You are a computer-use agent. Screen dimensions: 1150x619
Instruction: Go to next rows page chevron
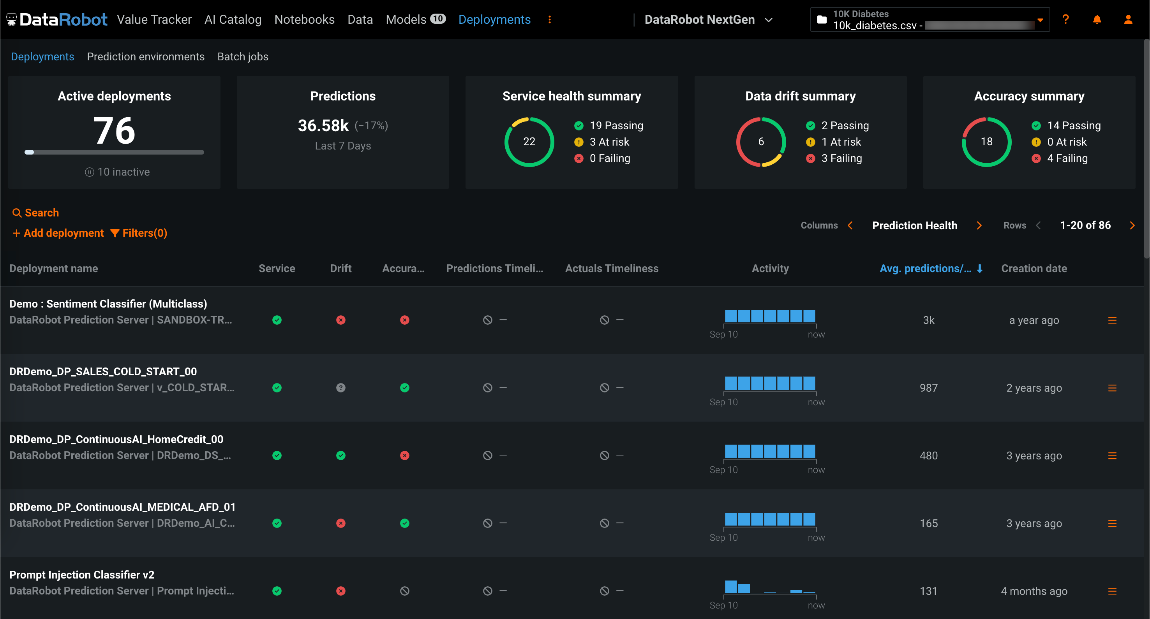(1132, 226)
